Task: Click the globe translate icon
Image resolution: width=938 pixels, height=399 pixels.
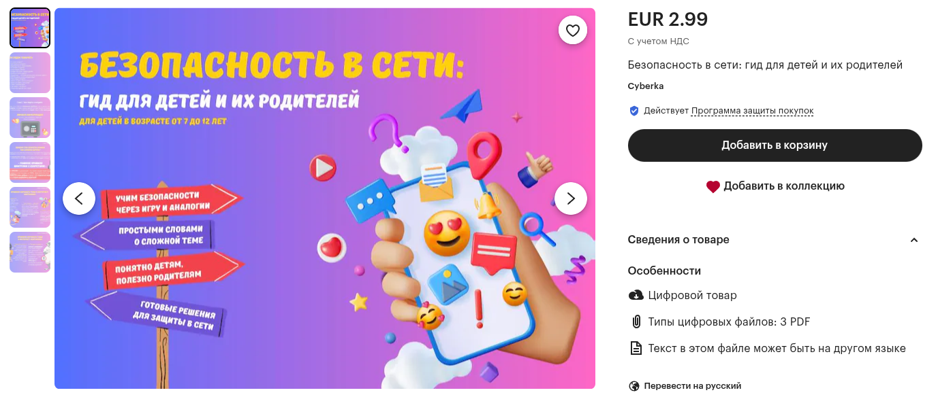Action: click(x=634, y=386)
